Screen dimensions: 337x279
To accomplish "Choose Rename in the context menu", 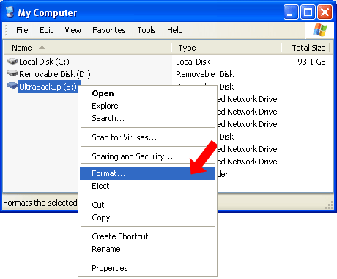I will click(x=147, y=249).
